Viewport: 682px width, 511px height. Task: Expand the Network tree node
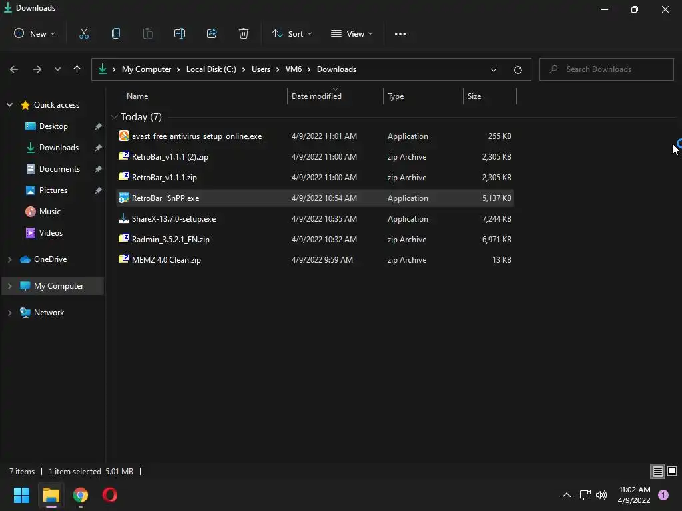click(x=9, y=313)
